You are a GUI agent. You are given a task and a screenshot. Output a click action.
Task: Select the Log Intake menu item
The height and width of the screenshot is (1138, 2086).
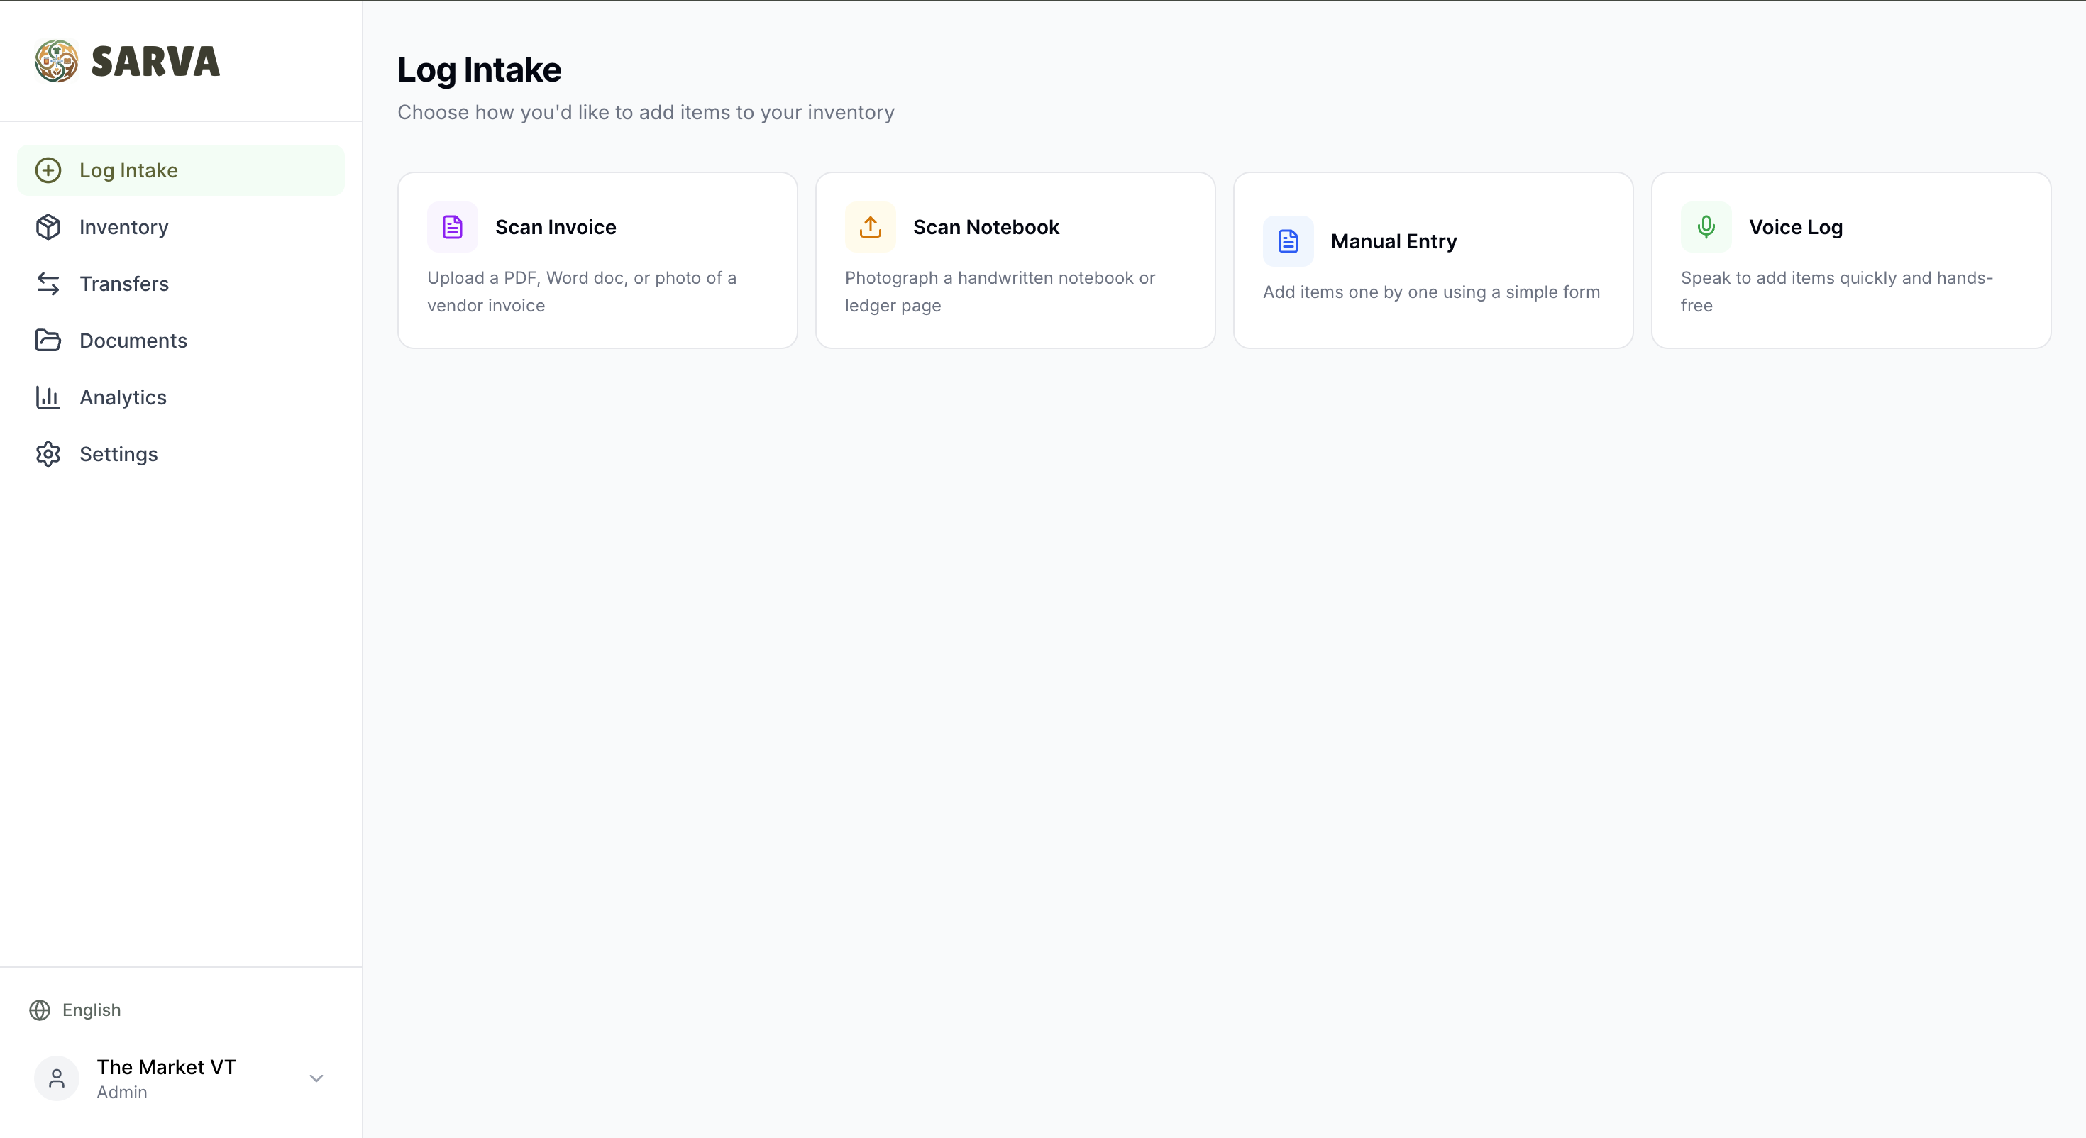point(128,170)
